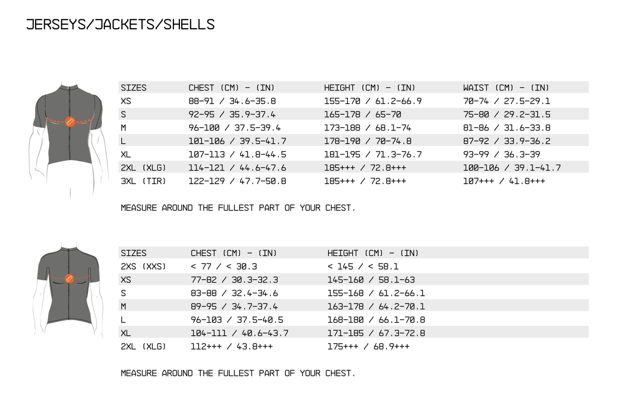Select the men's 3XL (TIR) size row
Screen dimensions: 617x399
point(354,181)
